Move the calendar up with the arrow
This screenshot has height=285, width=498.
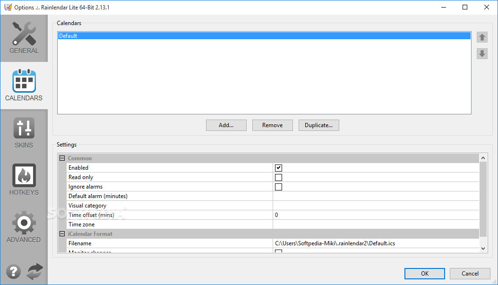(482, 37)
